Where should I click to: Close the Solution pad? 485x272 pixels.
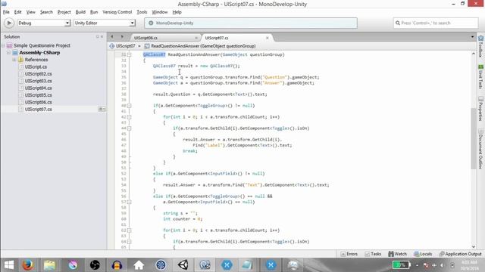(102, 37)
